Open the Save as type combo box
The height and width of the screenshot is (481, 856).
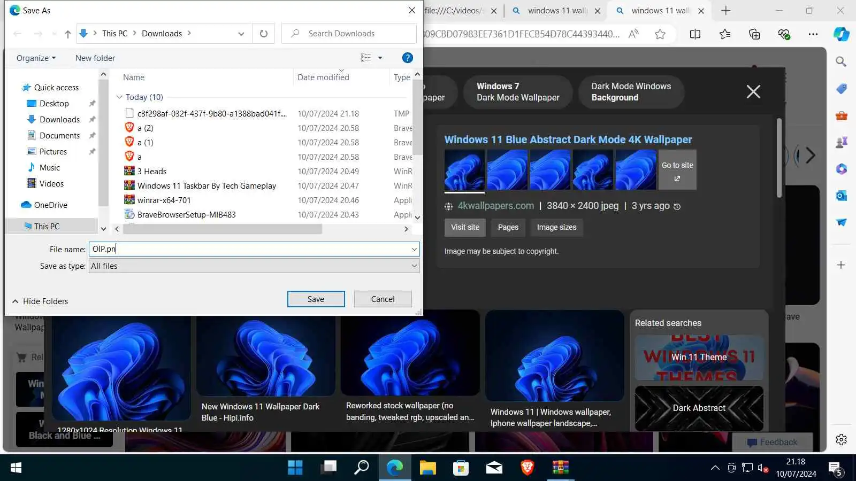pos(254,266)
